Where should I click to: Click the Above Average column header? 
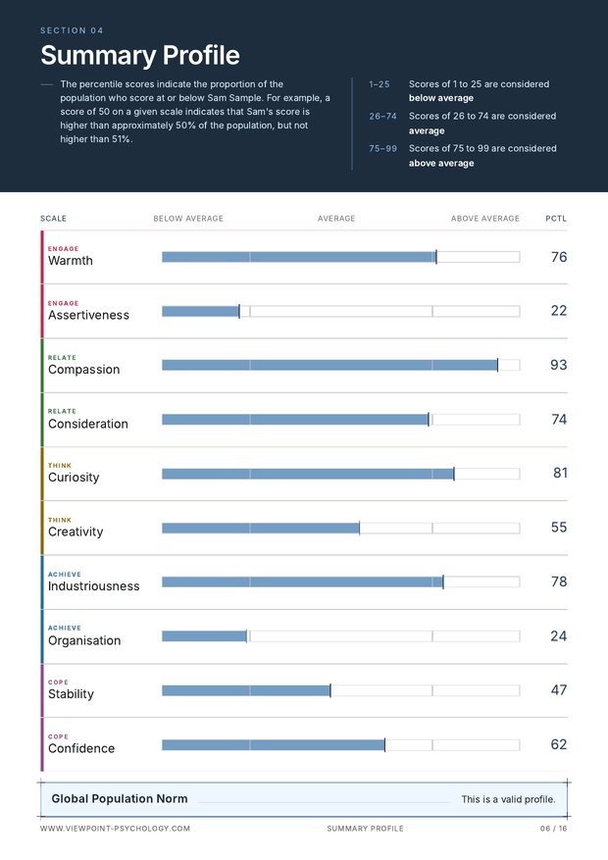485,219
